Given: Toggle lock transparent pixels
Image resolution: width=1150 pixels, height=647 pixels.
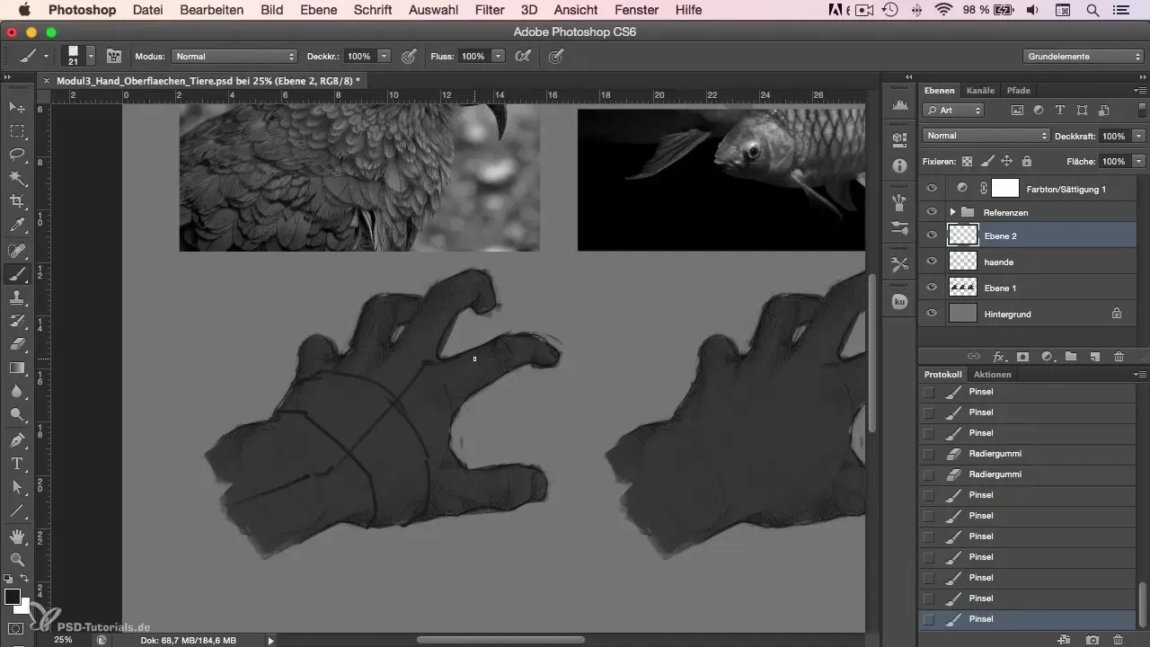Looking at the screenshot, I should point(967,161).
